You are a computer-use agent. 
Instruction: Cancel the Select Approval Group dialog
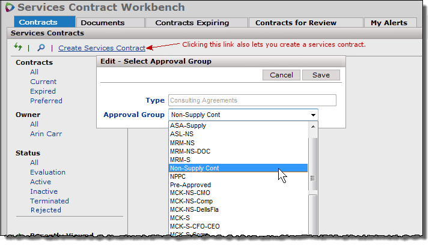tap(281, 75)
